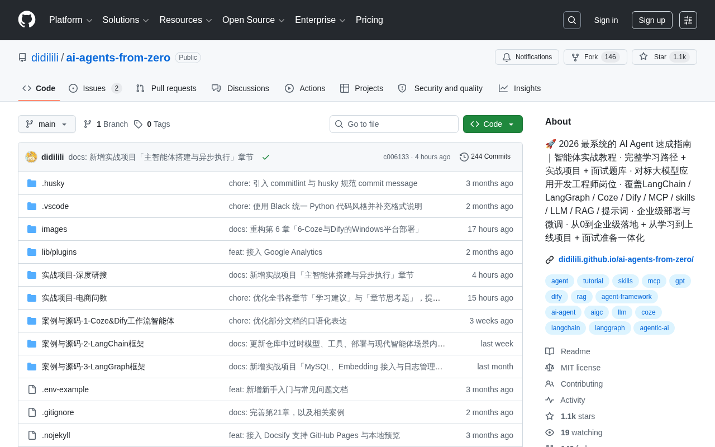715x447 pixels.
Task: Click the Contributing people icon
Action: point(550,384)
